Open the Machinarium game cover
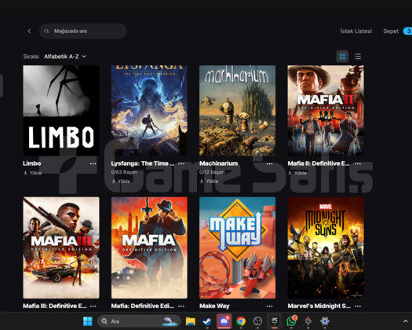The image size is (412, 330). (x=238, y=110)
